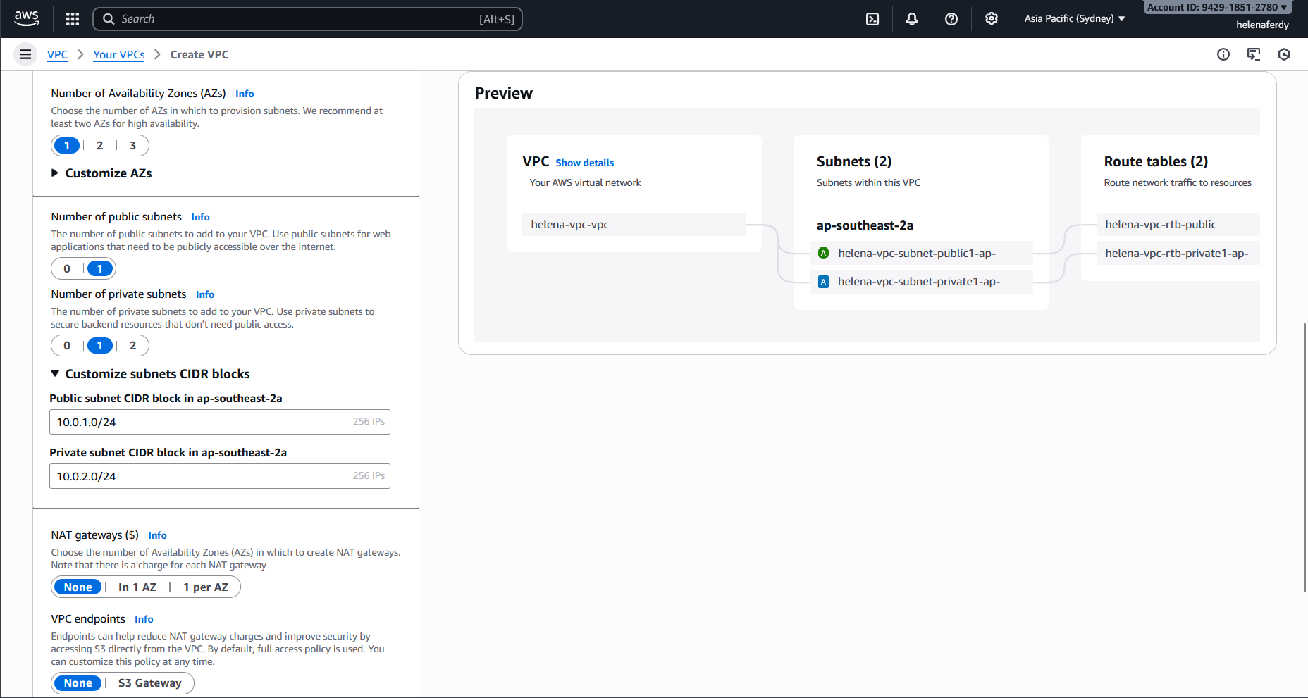Click the help question mark icon
Screen dimensions: 1308x698
[x=951, y=19]
